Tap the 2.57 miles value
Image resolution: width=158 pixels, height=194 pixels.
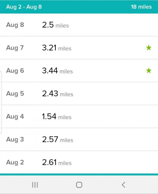click(58, 139)
